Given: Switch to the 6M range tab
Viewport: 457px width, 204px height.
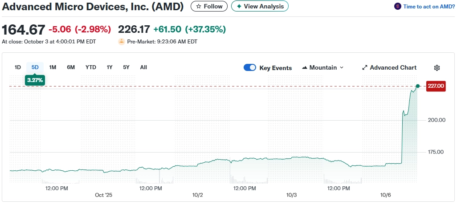Looking at the screenshot, I should 71,67.
